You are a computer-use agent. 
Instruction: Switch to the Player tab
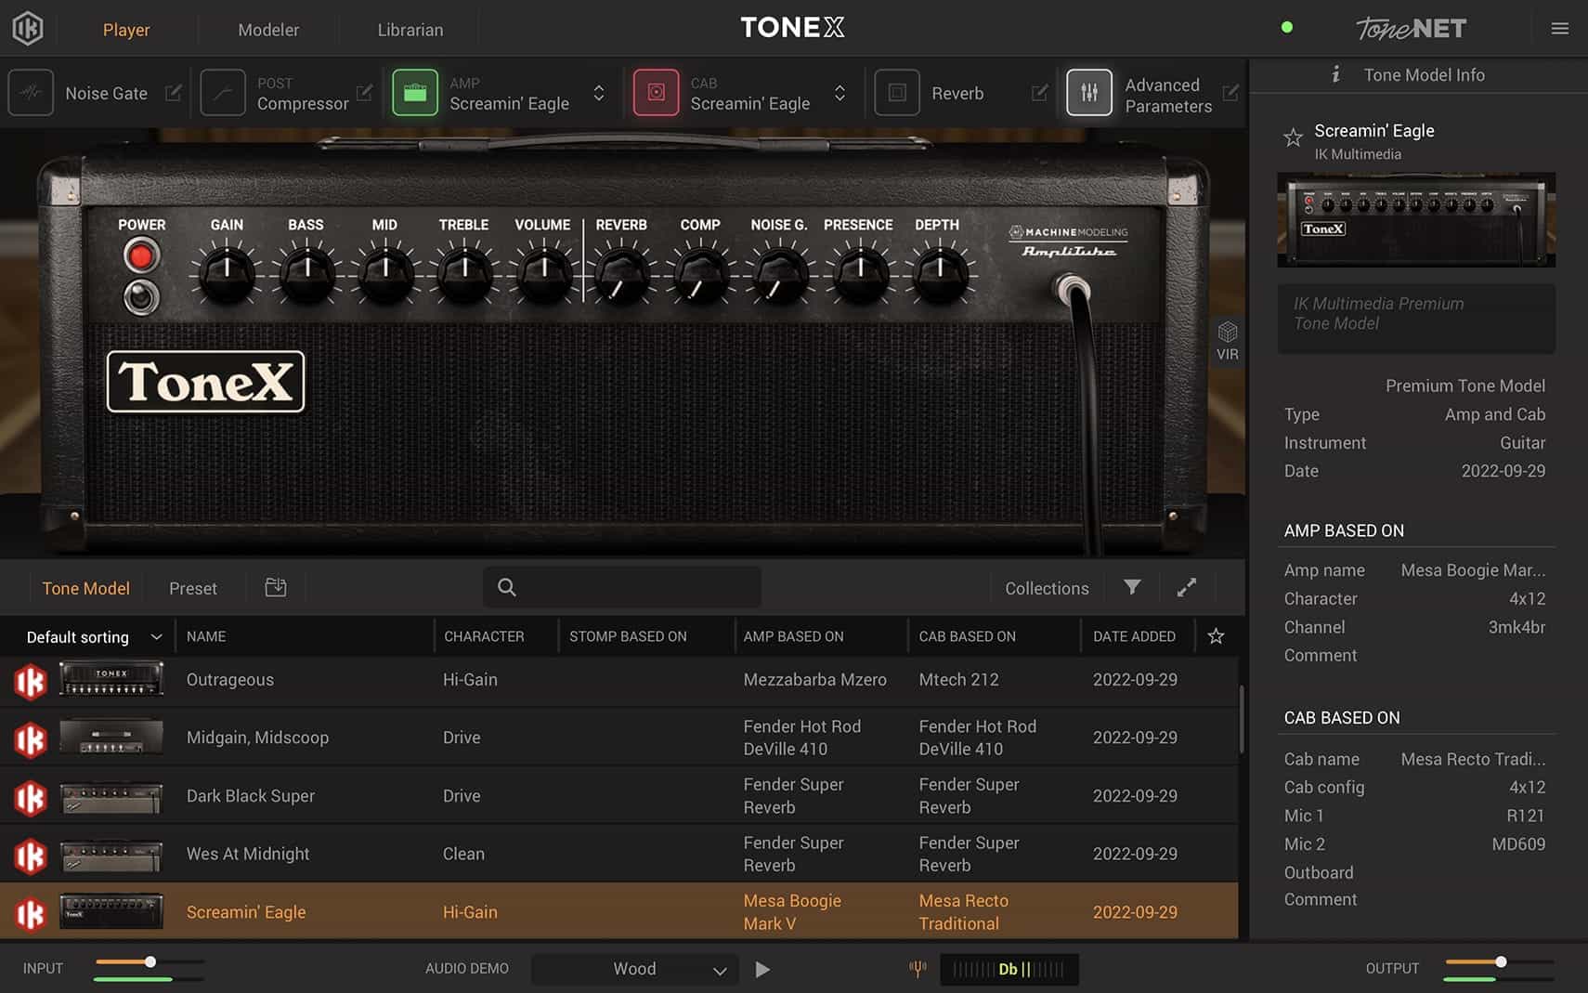[126, 30]
